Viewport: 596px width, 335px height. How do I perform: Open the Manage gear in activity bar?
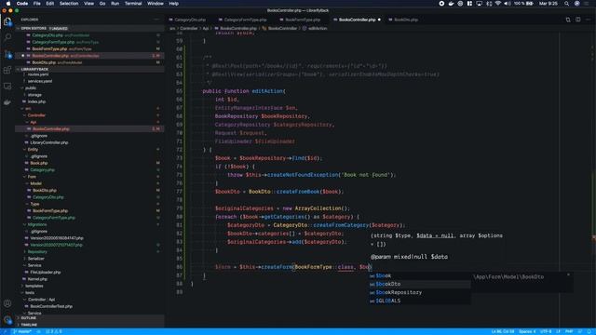[7, 320]
